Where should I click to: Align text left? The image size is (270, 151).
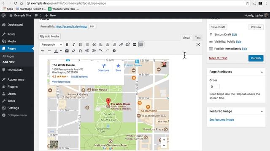click(x=101, y=44)
